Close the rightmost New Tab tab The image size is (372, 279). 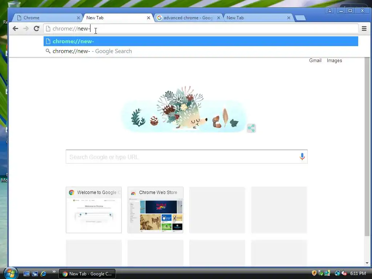(289, 18)
